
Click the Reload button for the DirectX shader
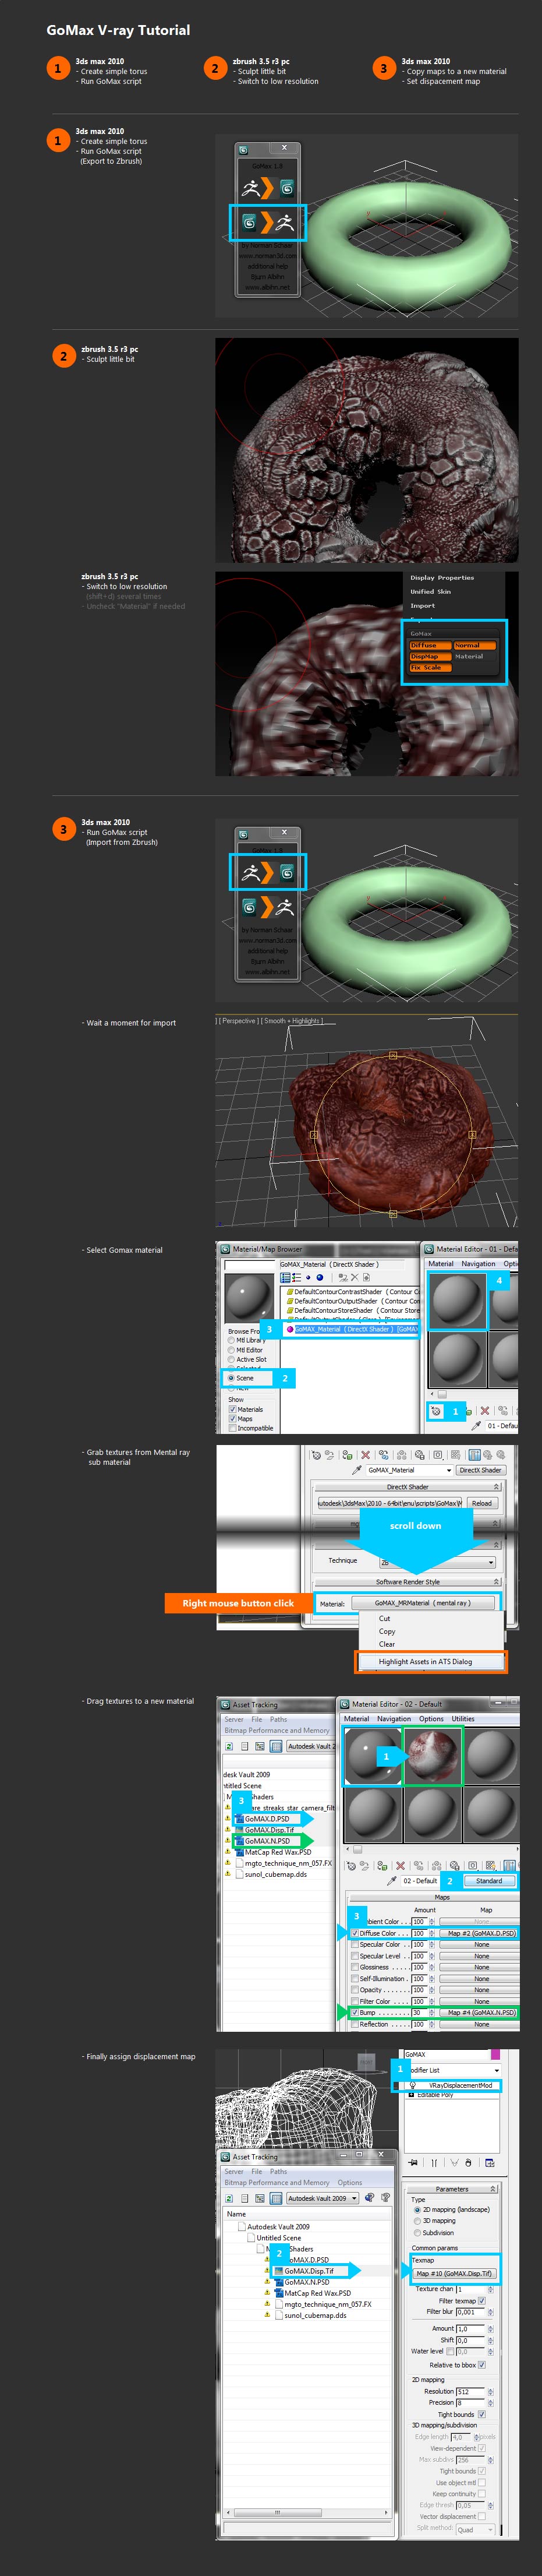click(x=482, y=1503)
